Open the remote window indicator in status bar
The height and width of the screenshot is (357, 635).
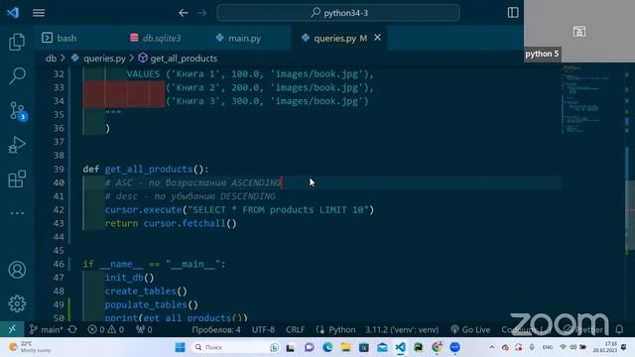pos(12,329)
